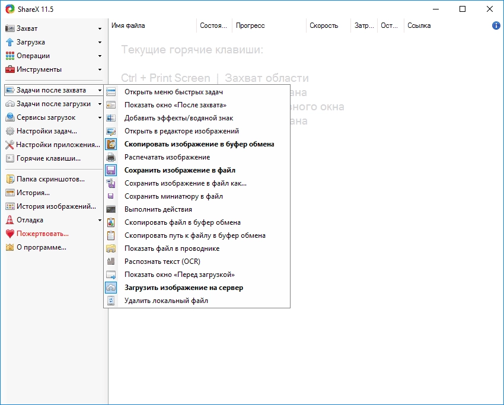Click the traffic cone icon beside Отладка
504x405 pixels.
pos(10,220)
